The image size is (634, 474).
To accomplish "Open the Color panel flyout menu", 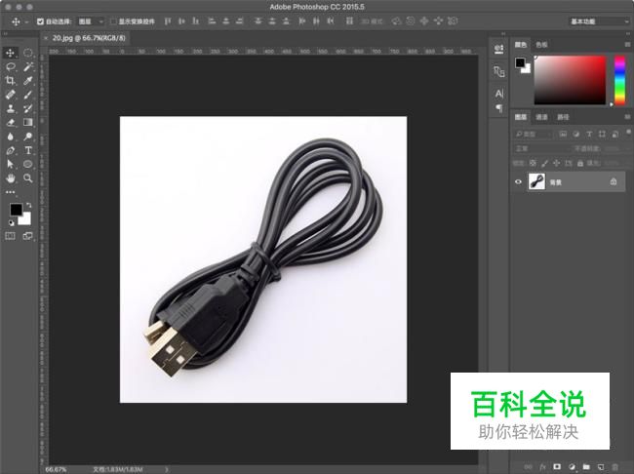I will pos(627,45).
